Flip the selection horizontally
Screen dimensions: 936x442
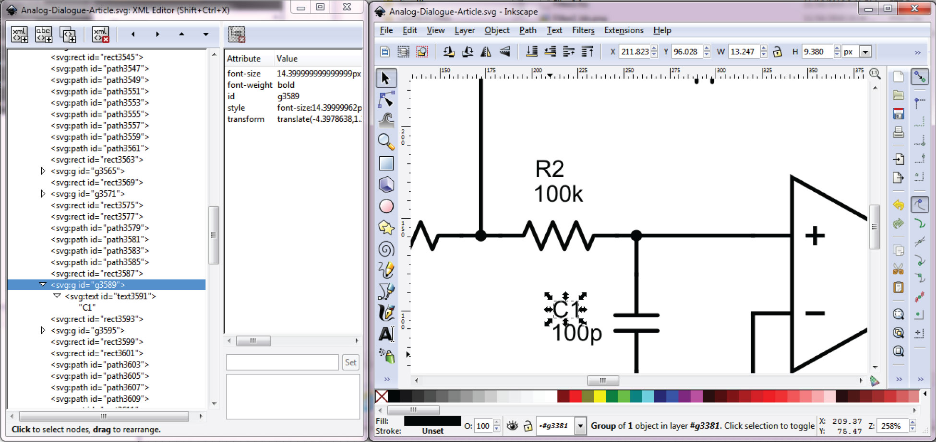[486, 51]
